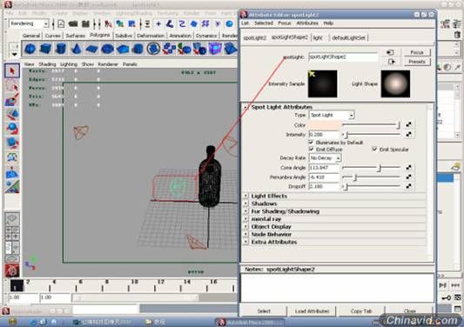This screenshot has height=327, width=464.
Task: Activate the Scale tool in toolbox
Action: pyautogui.click(x=12, y=143)
